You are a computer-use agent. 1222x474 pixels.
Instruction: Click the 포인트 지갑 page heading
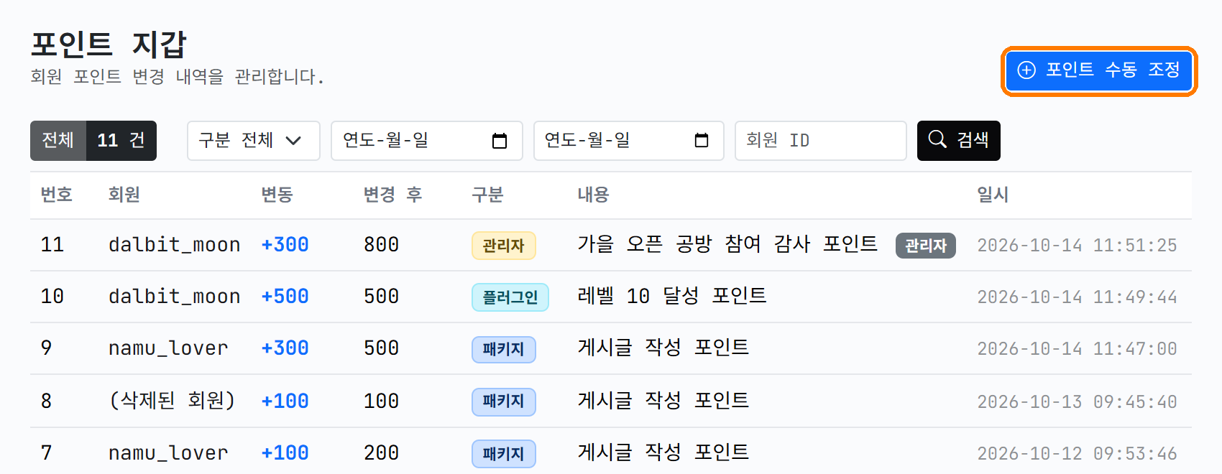coord(109,45)
